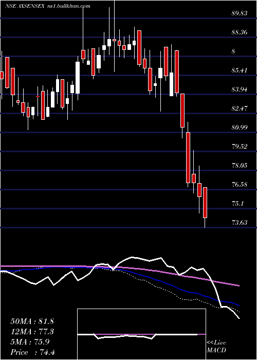Select the 88.36 price axis label
This screenshot has height=360, width=257.
(x=240, y=32)
